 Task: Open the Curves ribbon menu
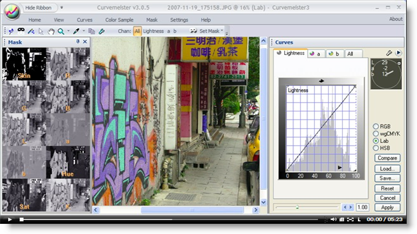click(x=84, y=20)
